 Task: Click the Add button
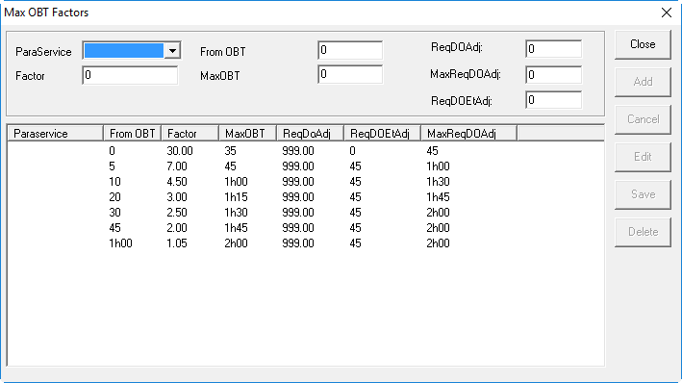tap(643, 82)
